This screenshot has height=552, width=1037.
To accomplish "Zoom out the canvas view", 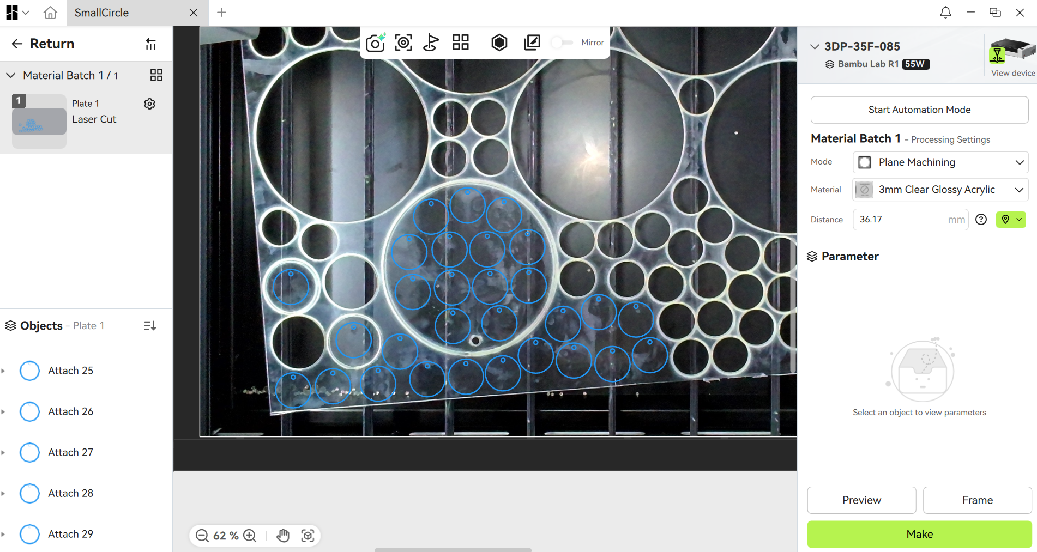I will coord(202,536).
